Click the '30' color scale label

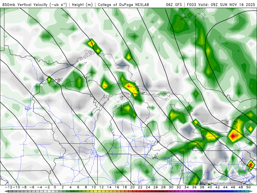coord(171,187)
